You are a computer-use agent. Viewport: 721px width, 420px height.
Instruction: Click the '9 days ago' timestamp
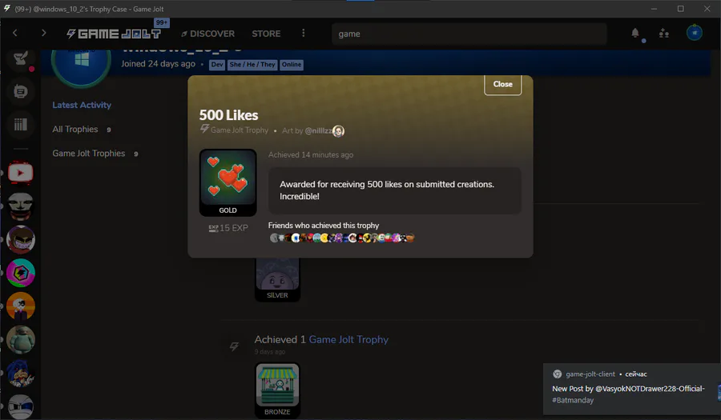pos(270,352)
